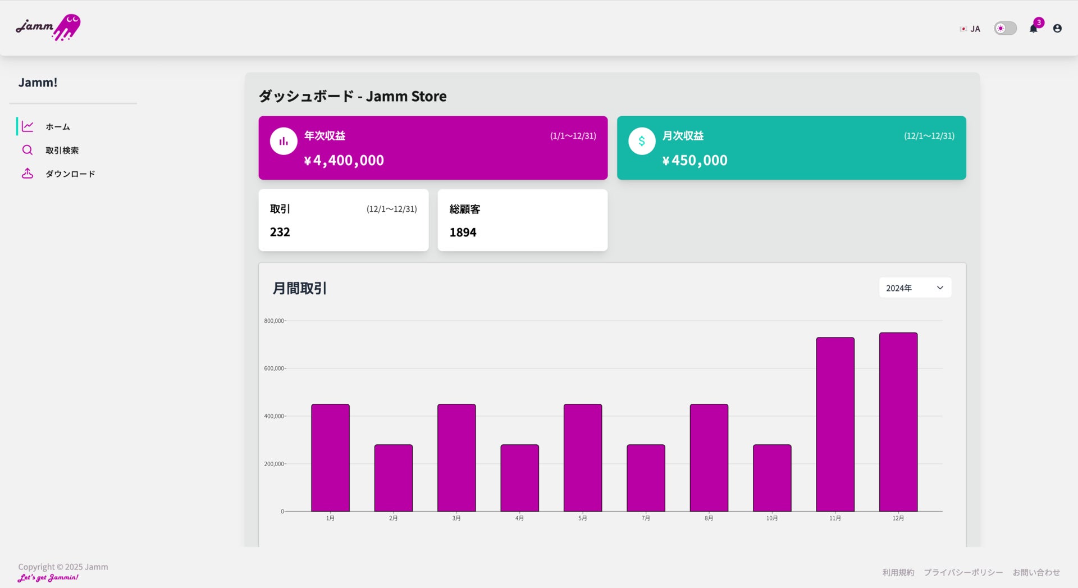Click the Copyright © 2025 Jamm text
The height and width of the screenshot is (588, 1078).
click(x=63, y=567)
